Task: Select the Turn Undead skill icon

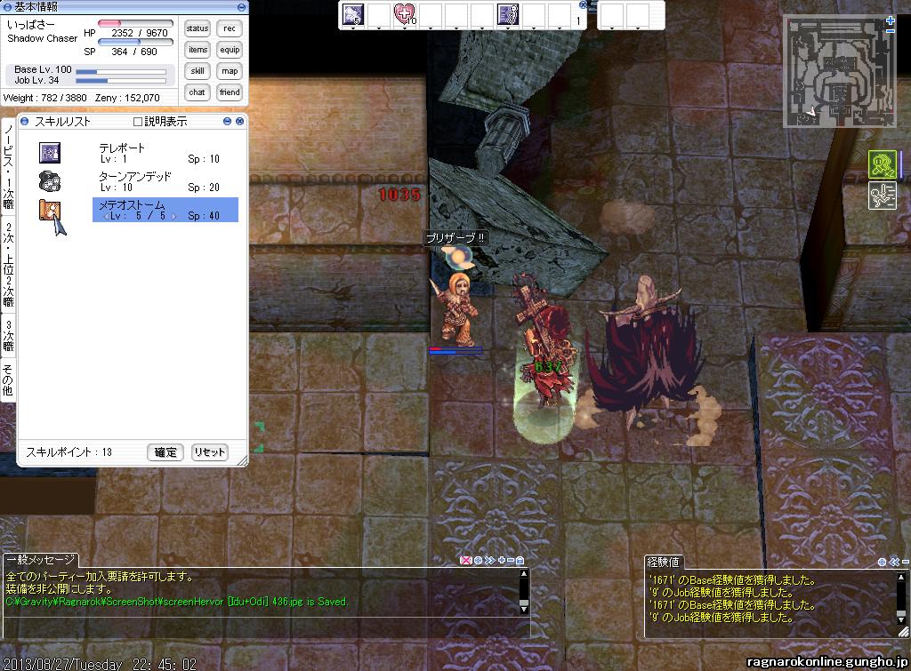Action: click(x=50, y=181)
